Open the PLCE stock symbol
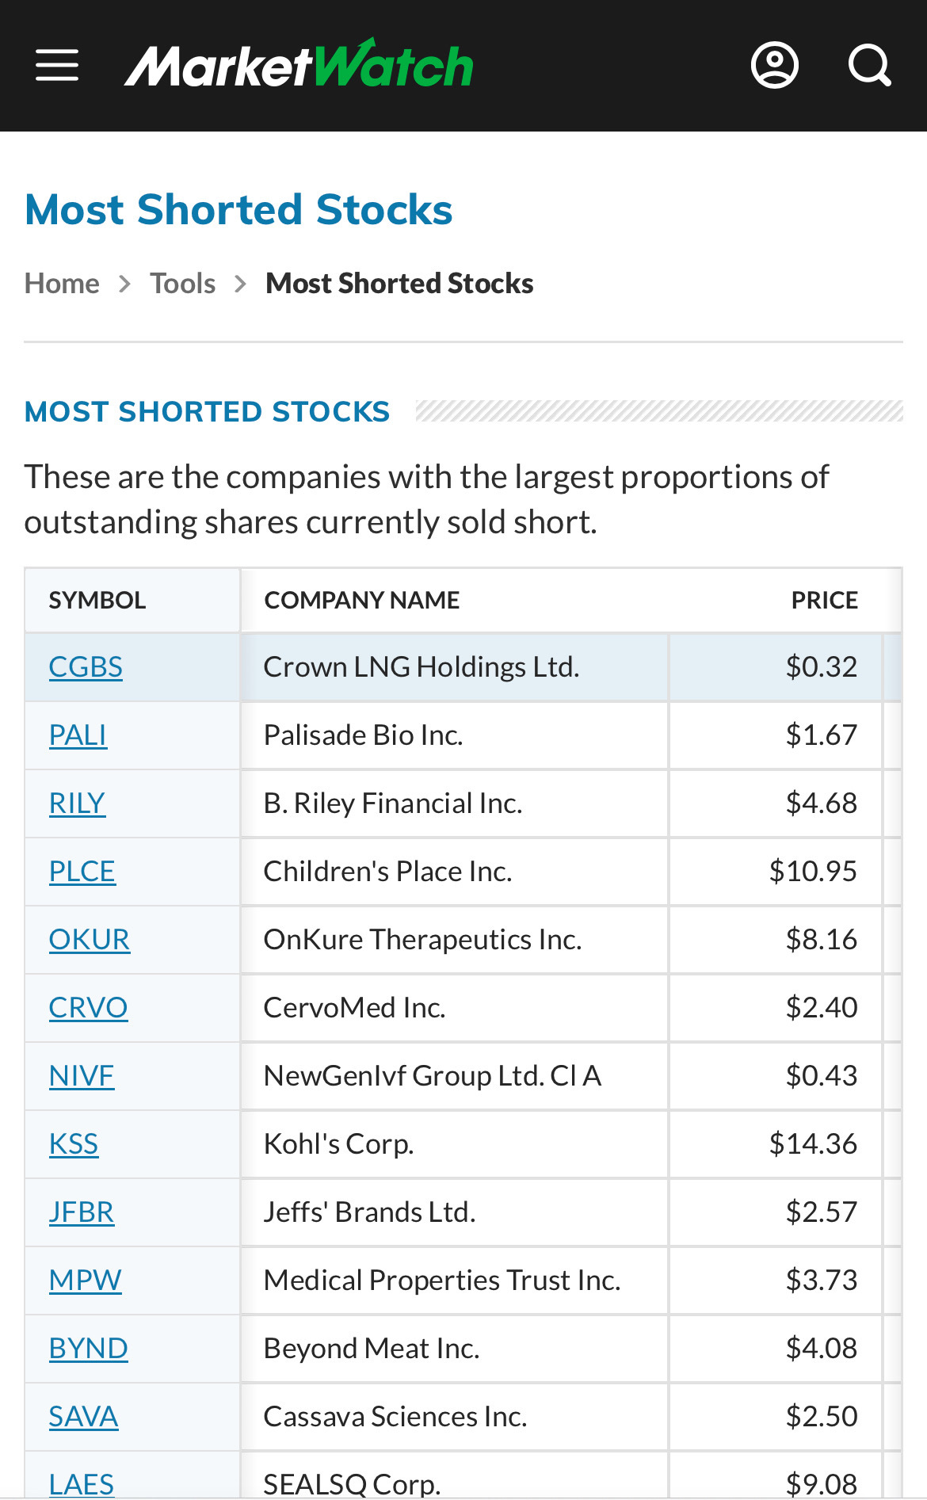 [x=82, y=872]
